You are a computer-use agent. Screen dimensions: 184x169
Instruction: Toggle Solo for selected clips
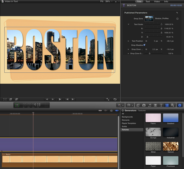[111, 110]
